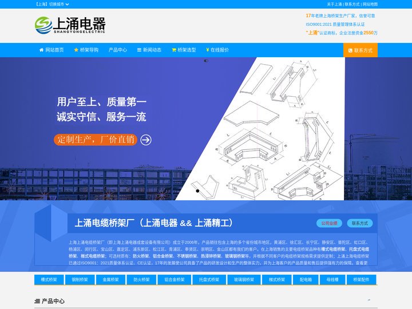The height and width of the screenshot is (309, 412).
Task: Click the list icon beside 新闻动态
Action: [139, 50]
